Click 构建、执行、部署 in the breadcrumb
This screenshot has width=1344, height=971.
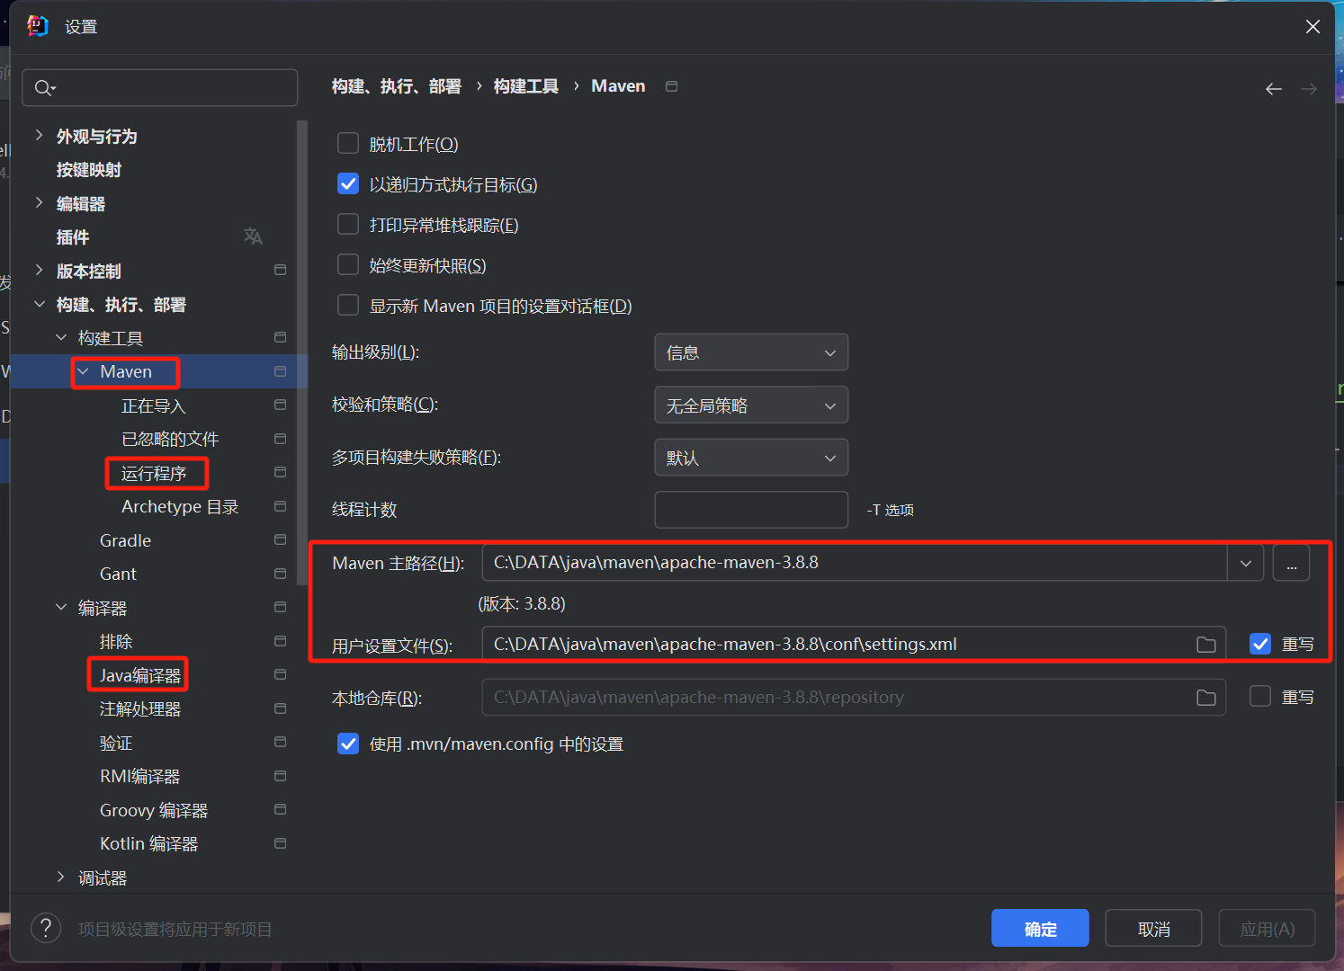396,85
